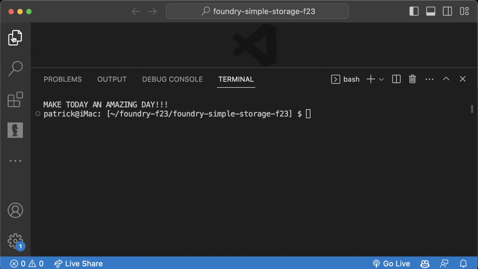
Task: Open the chess knight extension icon
Action: [x=15, y=130]
